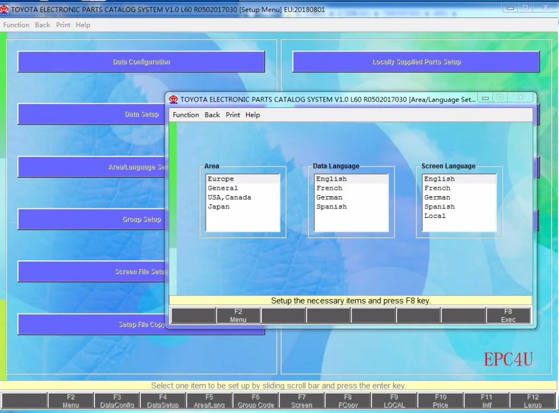Select Europe in the Area list
Viewport: 559px width, 413px height.
(243, 179)
